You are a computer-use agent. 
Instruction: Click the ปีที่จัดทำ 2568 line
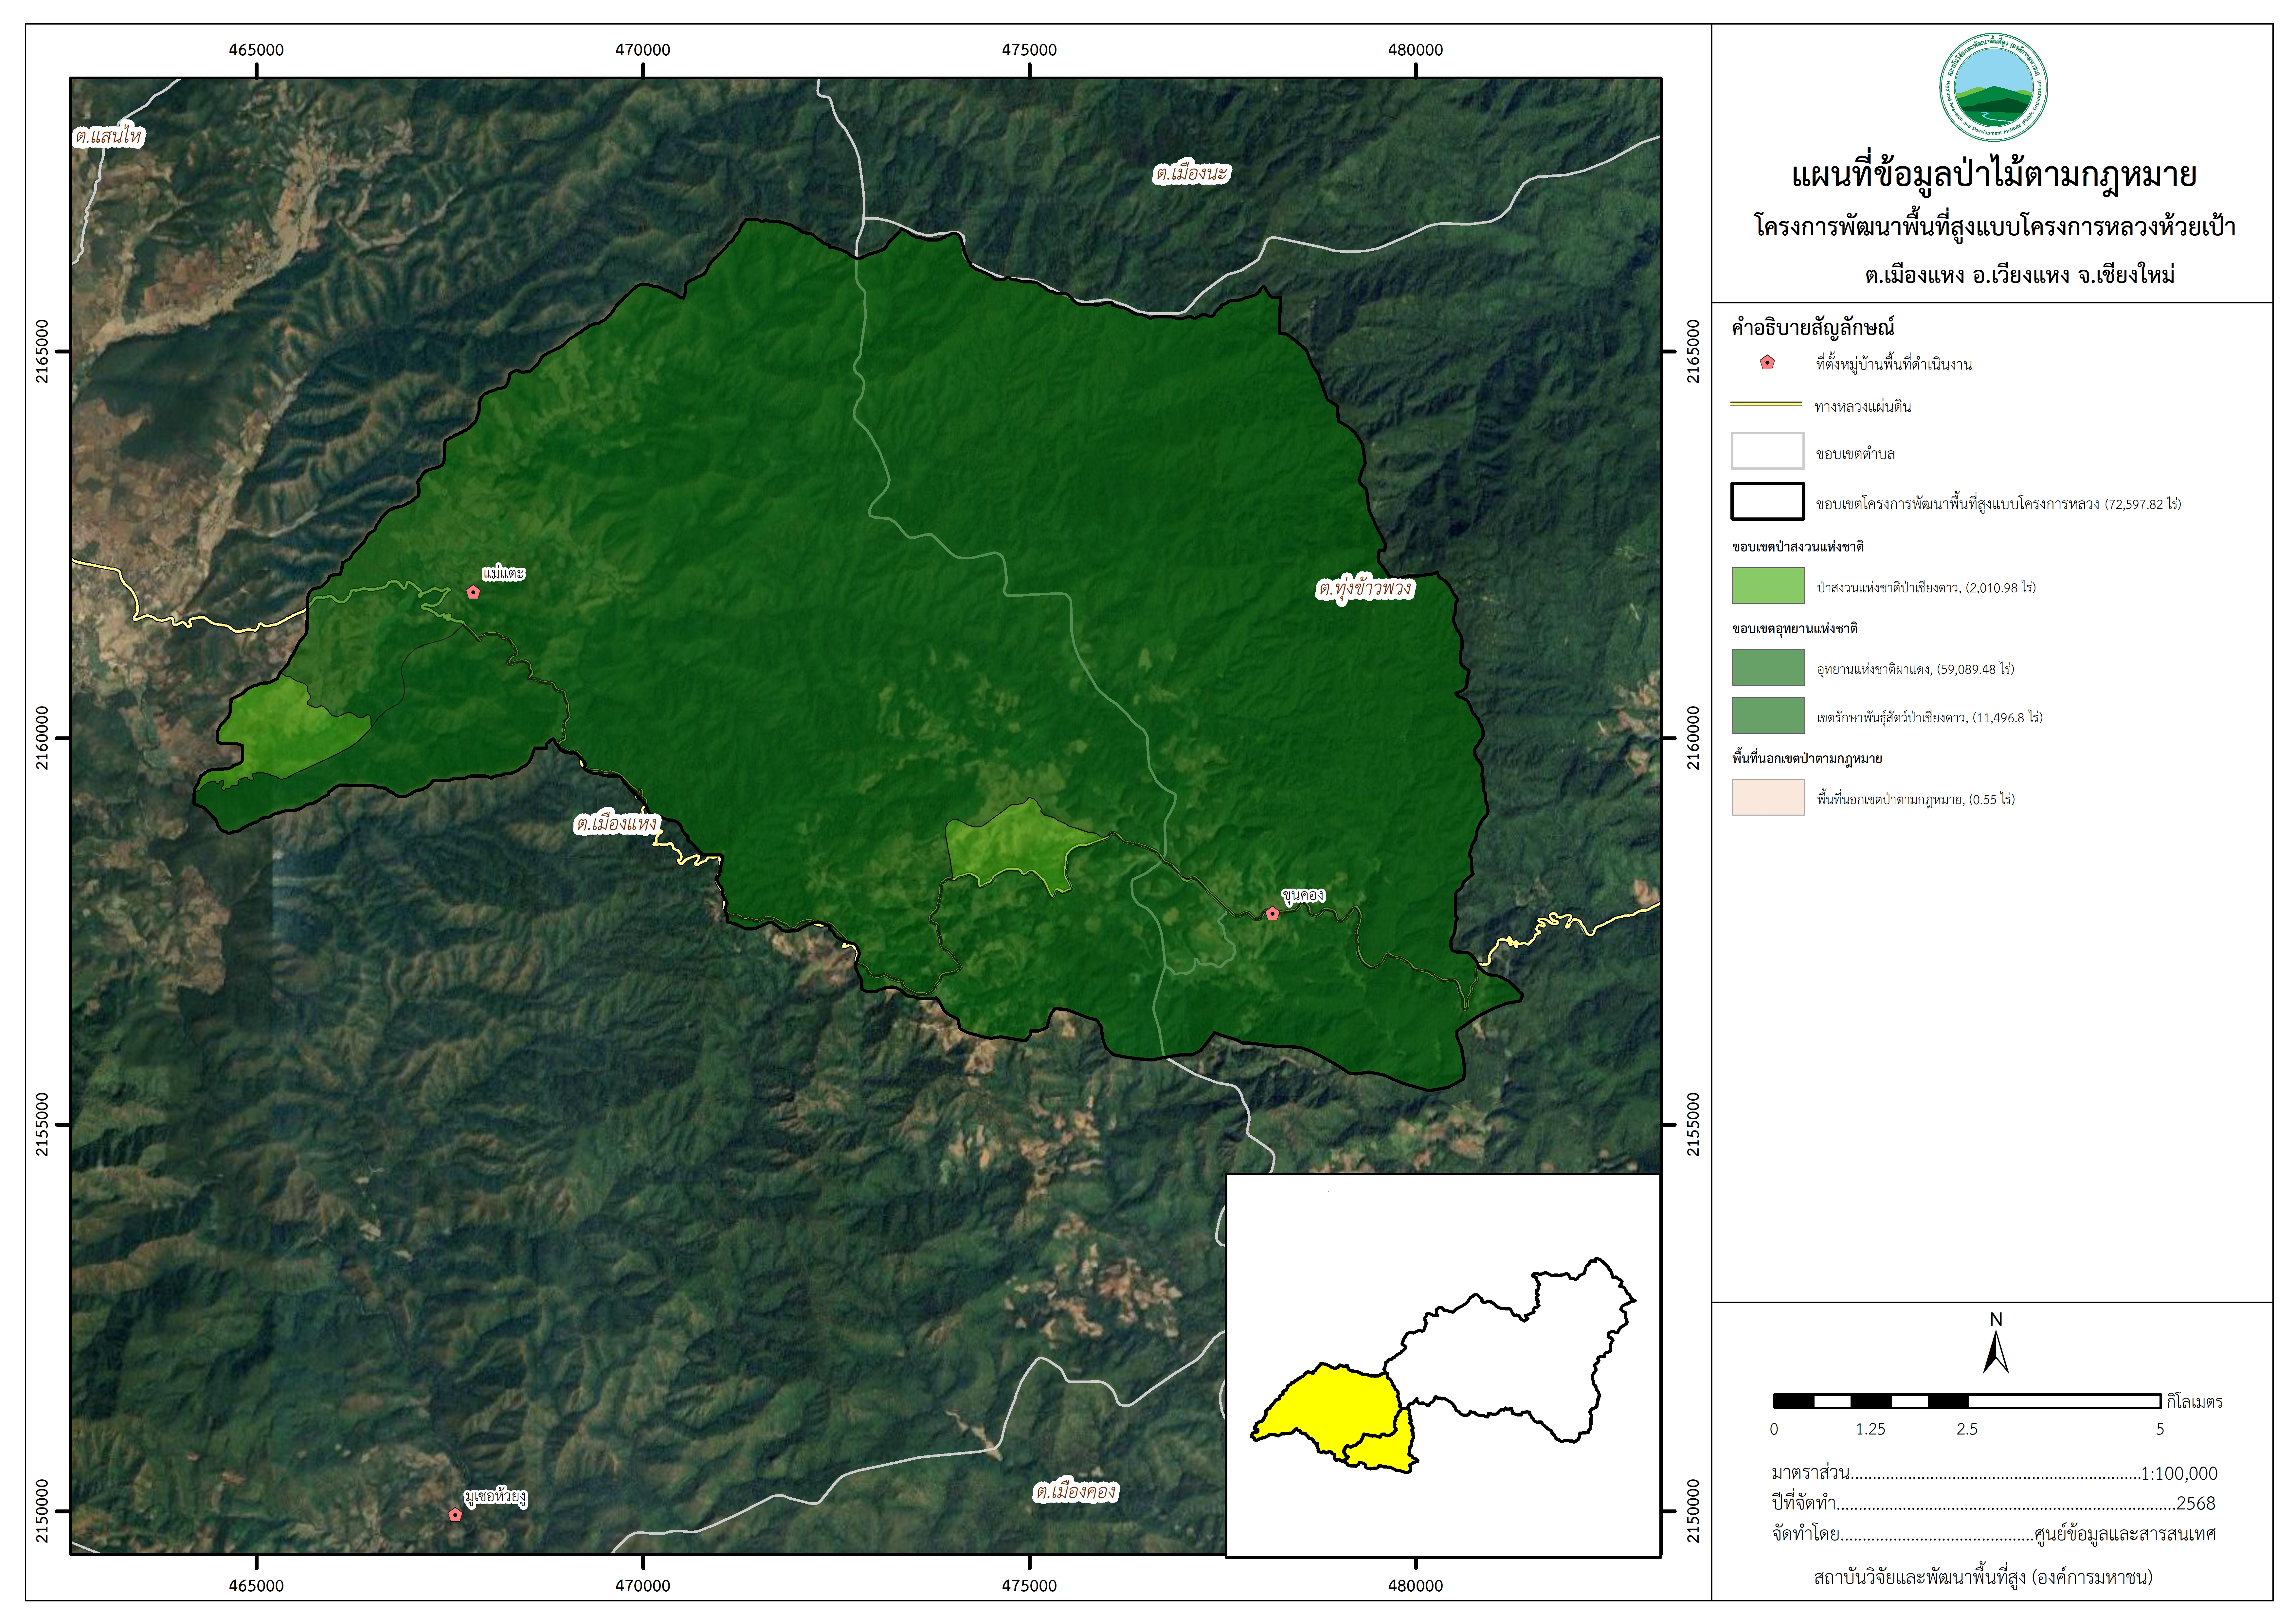[1994, 1503]
